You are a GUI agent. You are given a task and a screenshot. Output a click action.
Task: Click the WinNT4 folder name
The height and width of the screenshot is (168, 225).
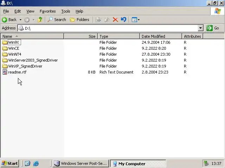tap(15, 54)
